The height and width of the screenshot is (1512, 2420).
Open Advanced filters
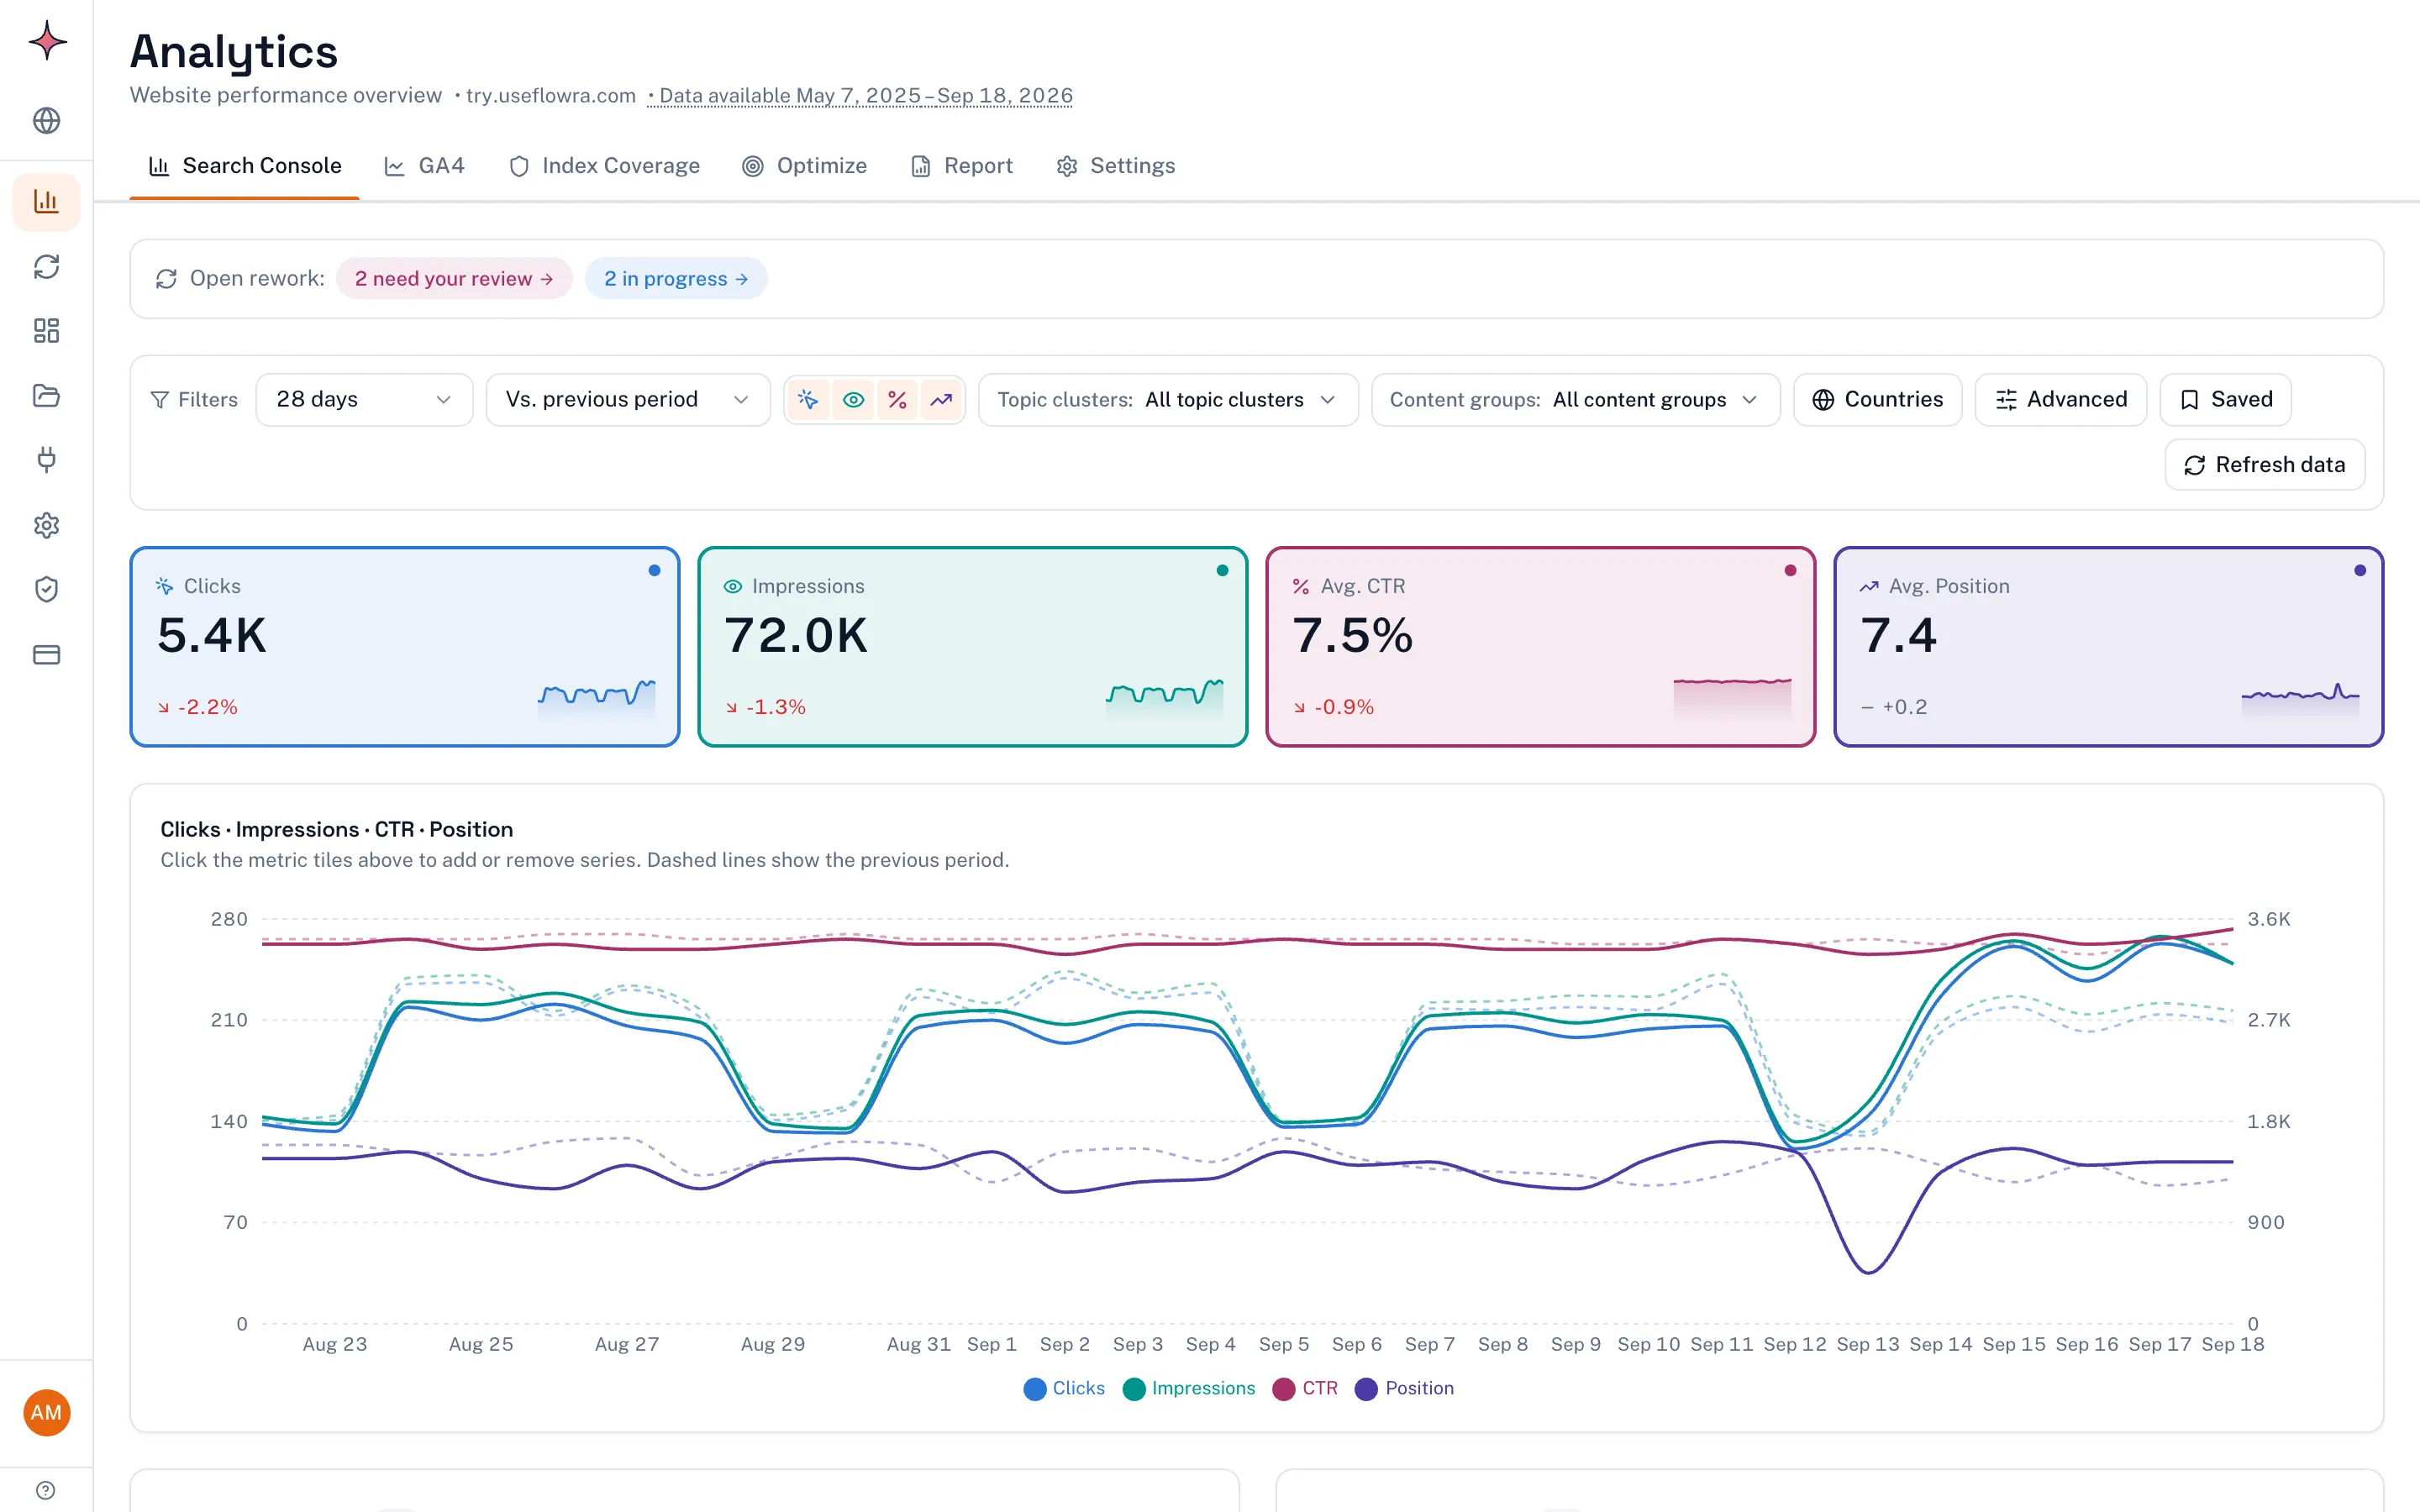coord(2061,400)
